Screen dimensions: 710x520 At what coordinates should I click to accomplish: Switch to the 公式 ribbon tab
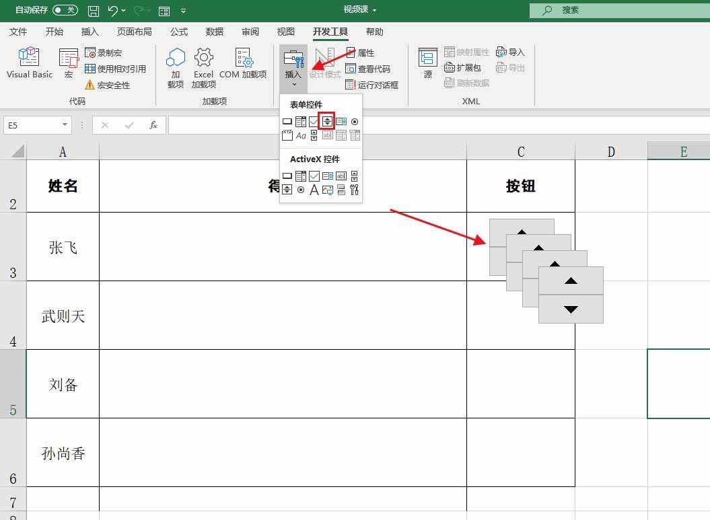pos(179,32)
